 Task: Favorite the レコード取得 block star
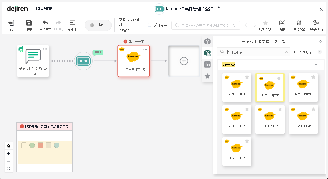tap(247, 77)
